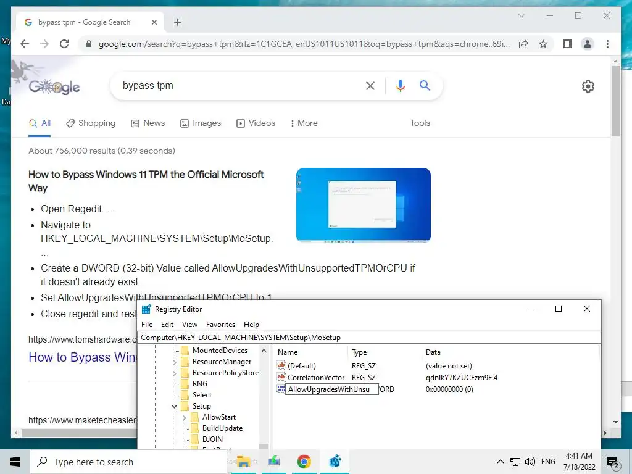This screenshot has width=632, height=474.
Task: Switch to Registry Editor taskbar icon
Action: 335,462
